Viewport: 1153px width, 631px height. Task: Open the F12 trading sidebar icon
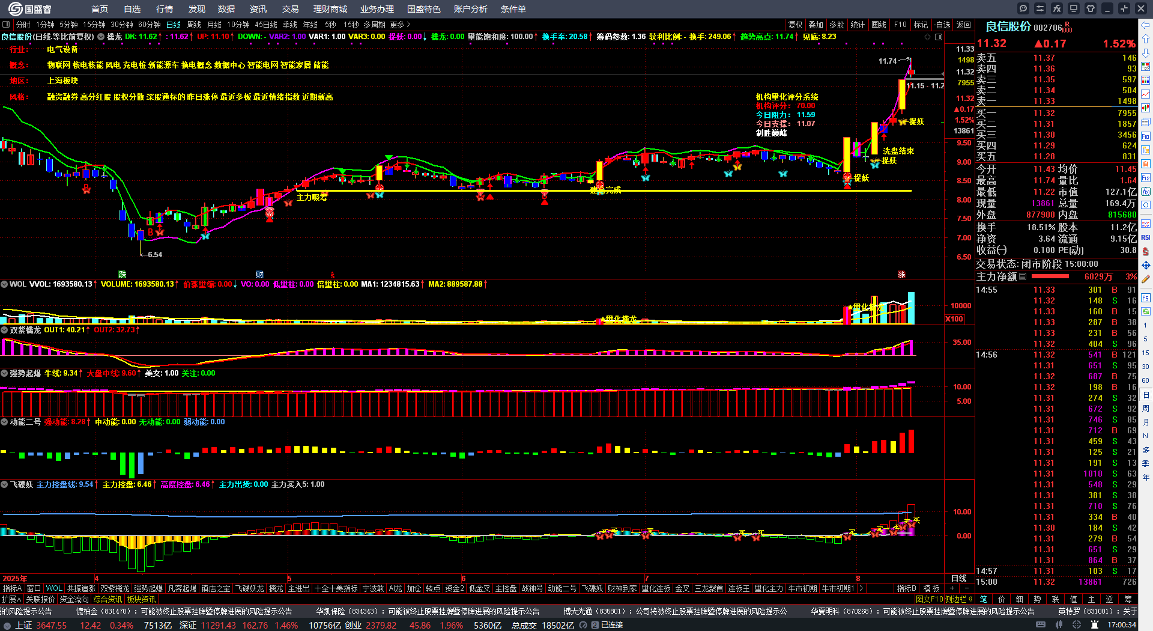pos(1146,178)
